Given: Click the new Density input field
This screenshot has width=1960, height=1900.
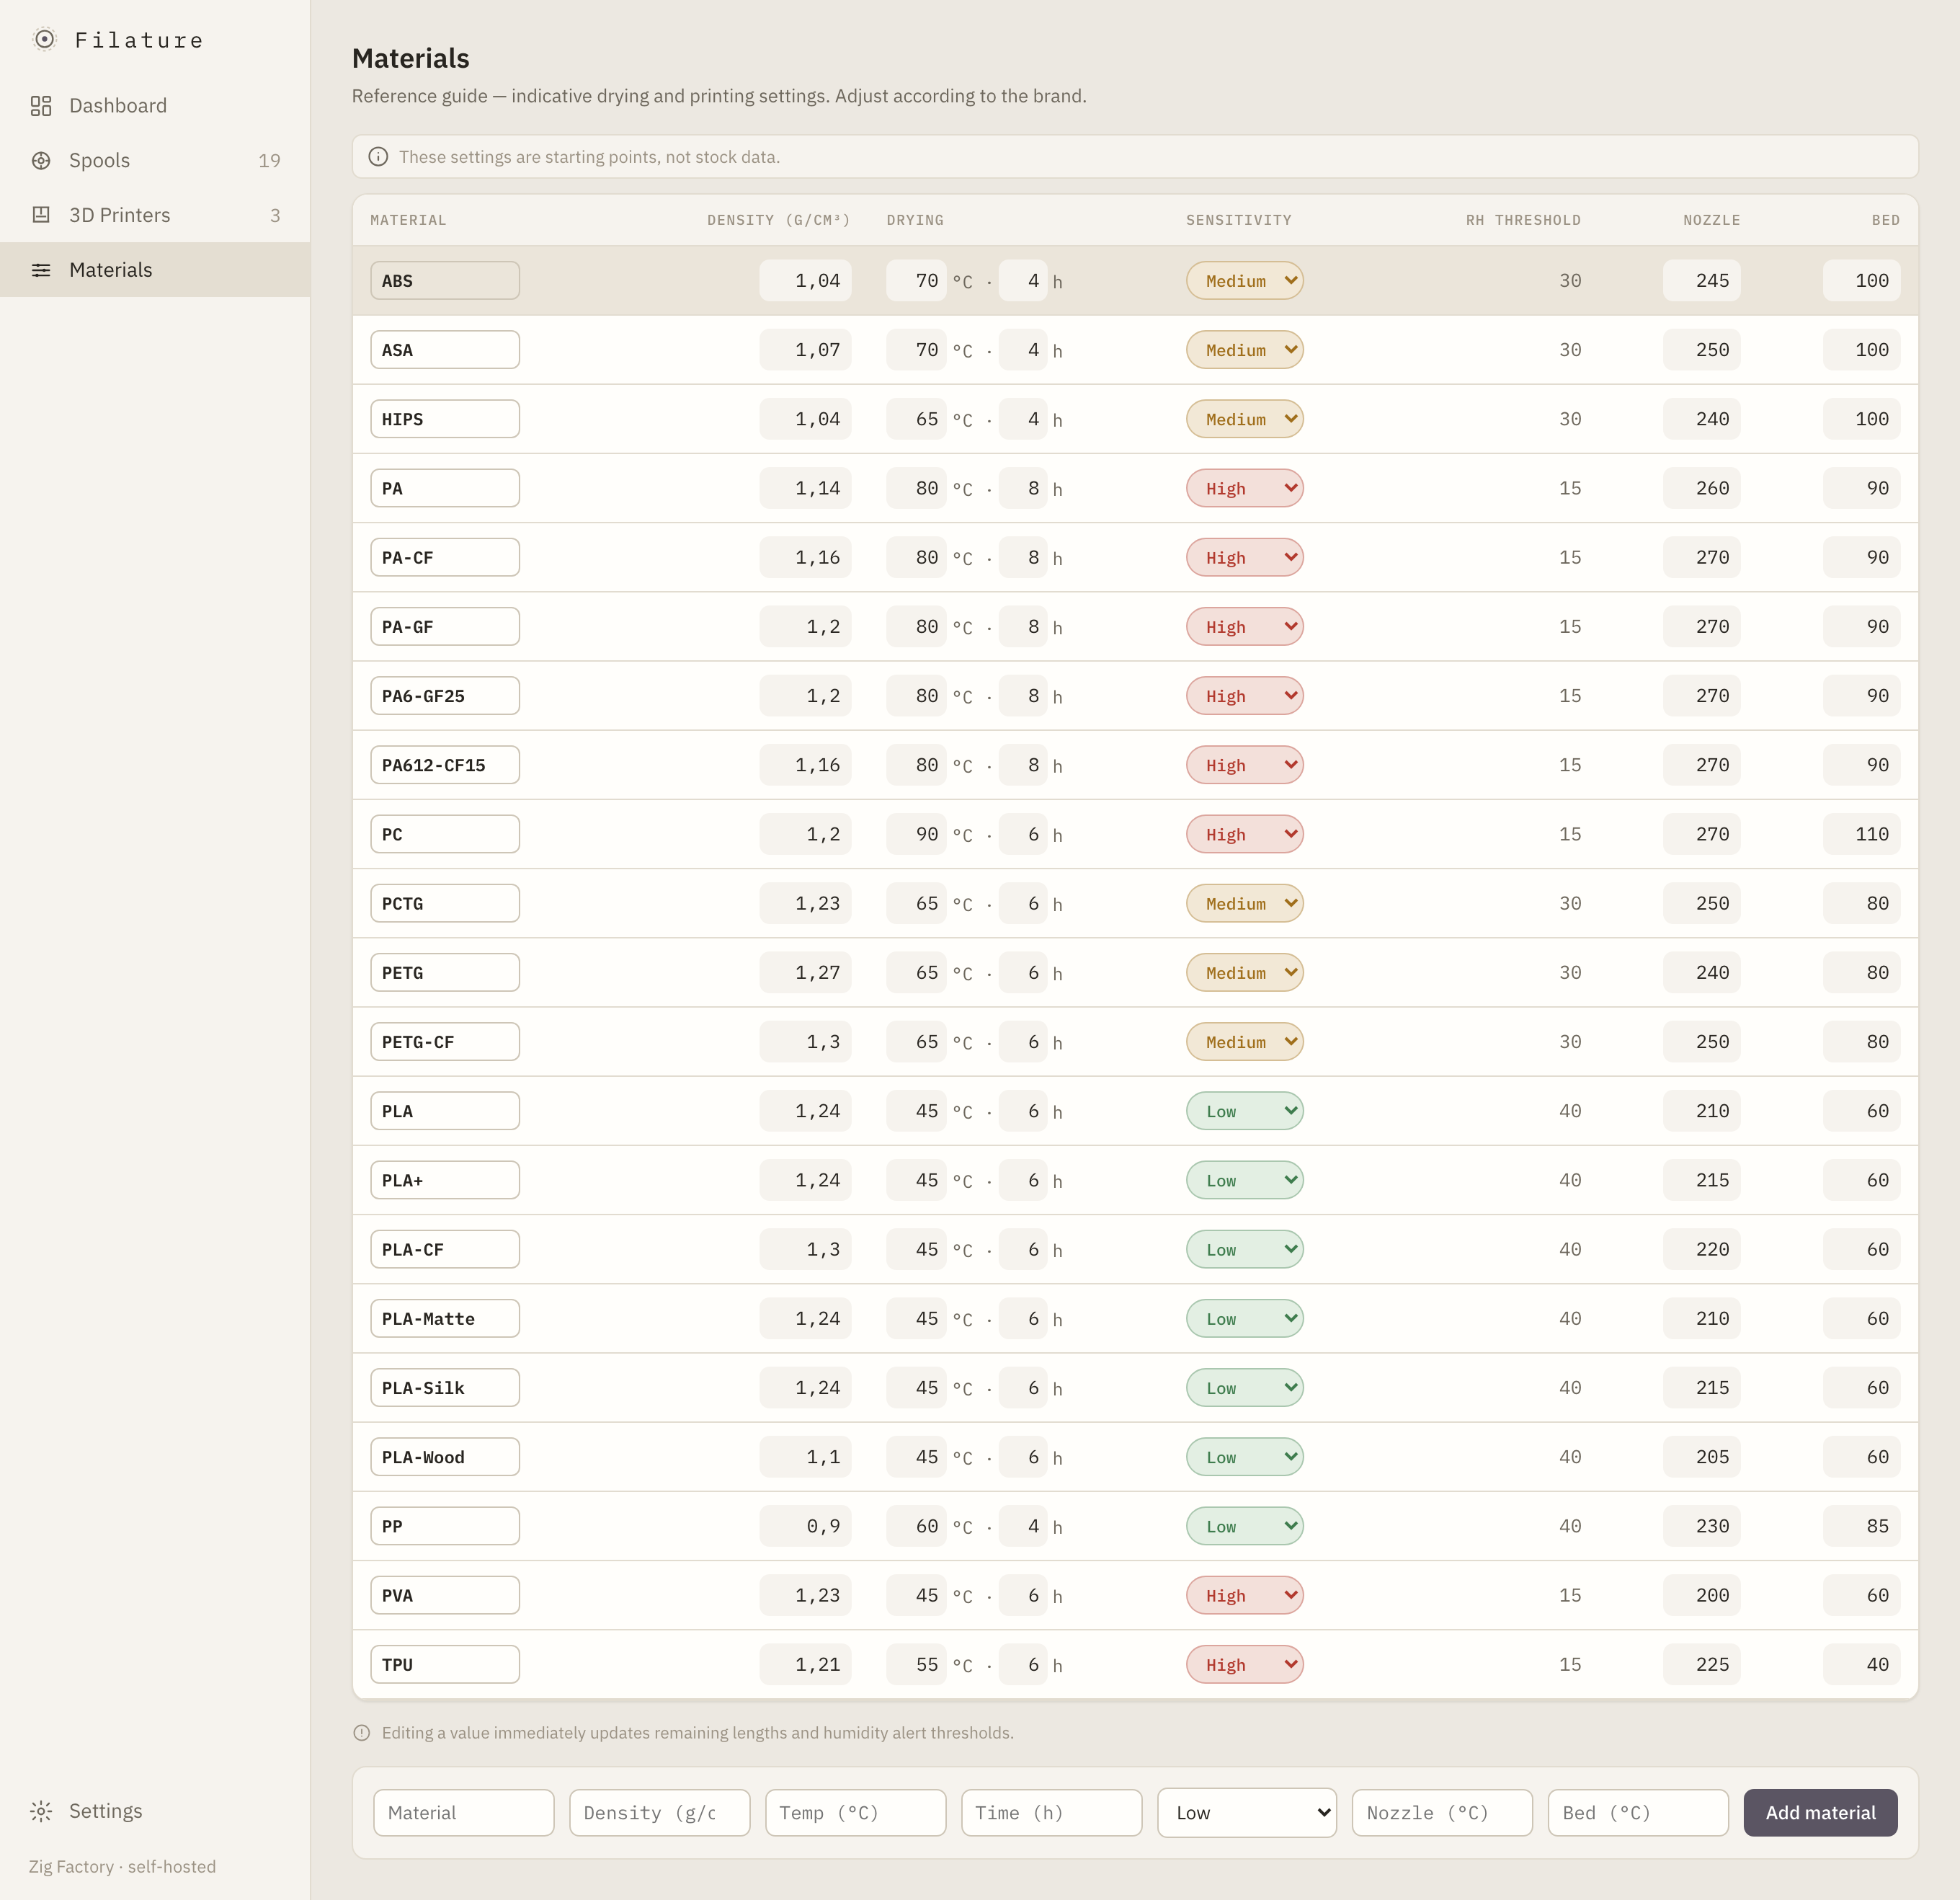Looking at the screenshot, I should [x=660, y=1813].
